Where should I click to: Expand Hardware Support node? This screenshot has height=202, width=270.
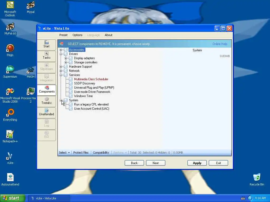(61, 67)
